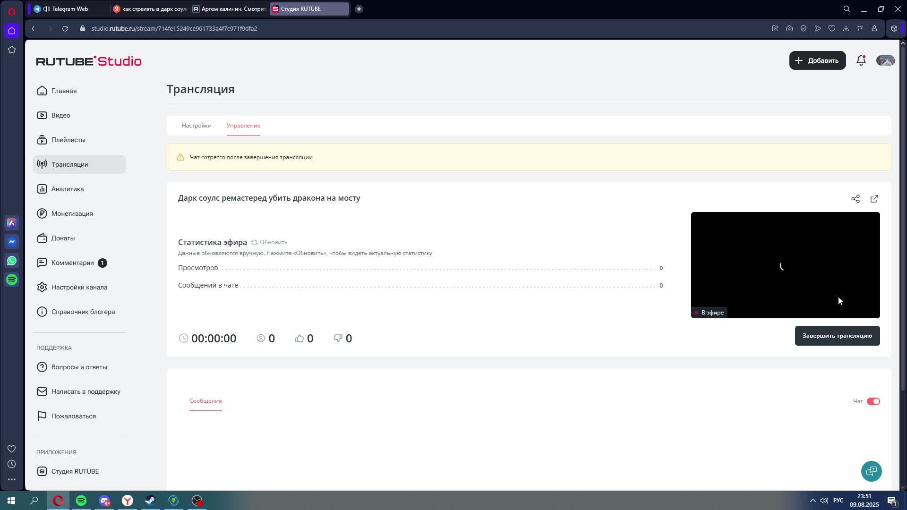Switch to the Настройки tab
Image resolution: width=907 pixels, height=510 pixels.
[x=197, y=126]
